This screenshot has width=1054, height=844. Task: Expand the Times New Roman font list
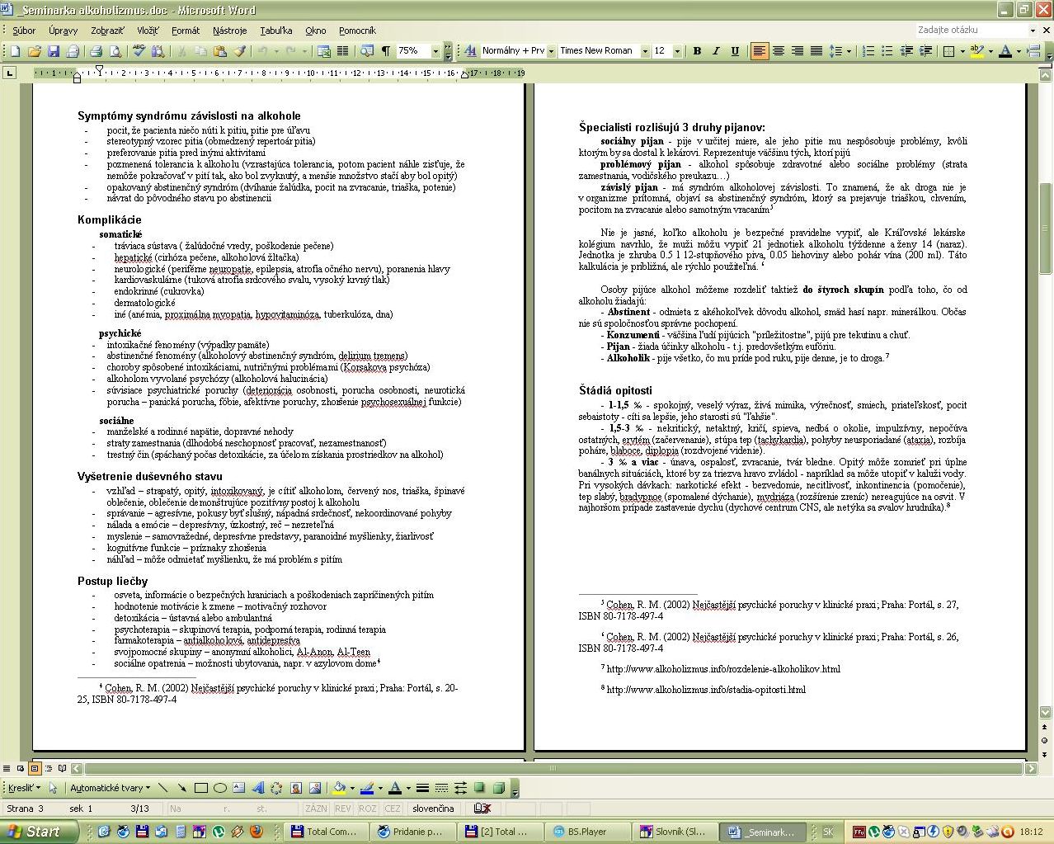click(x=644, y=51)
